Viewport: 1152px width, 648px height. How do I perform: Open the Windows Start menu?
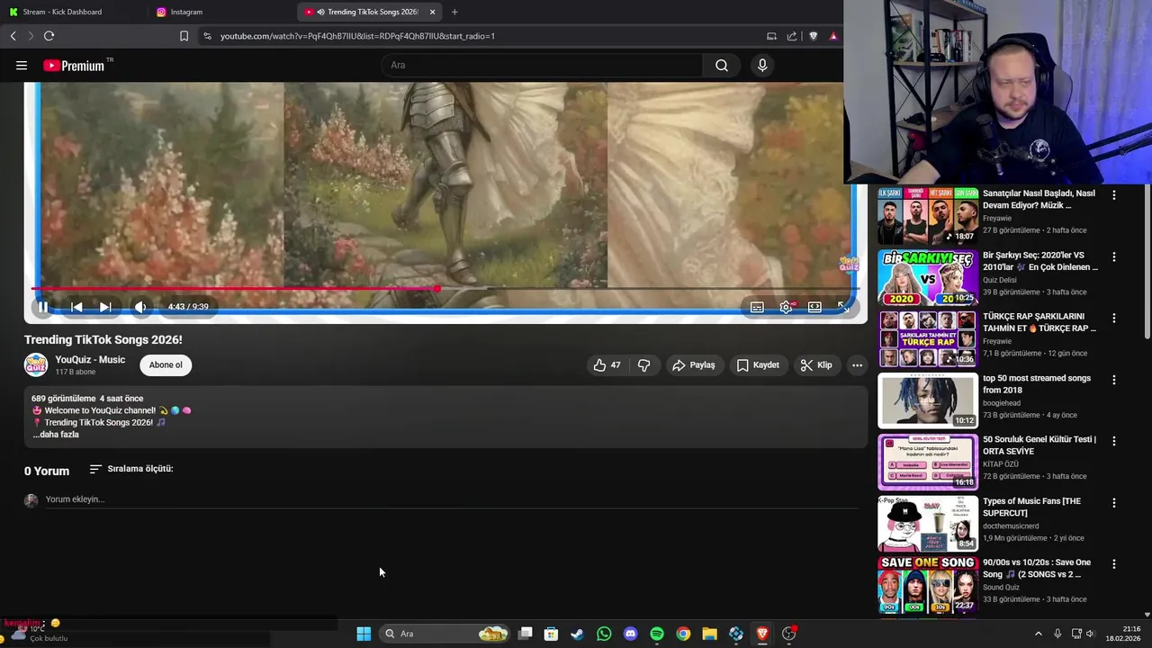(x=364, y=634)
